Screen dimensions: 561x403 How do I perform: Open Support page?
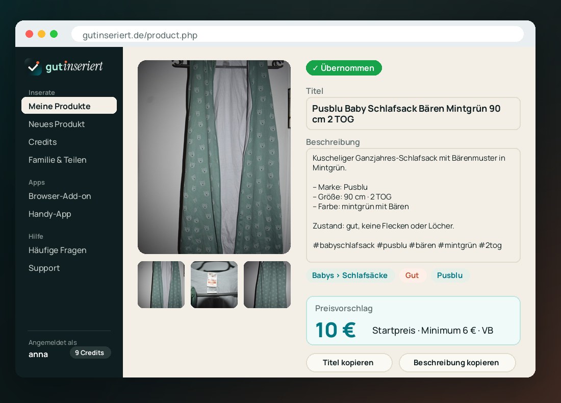[x=44, y=268]
